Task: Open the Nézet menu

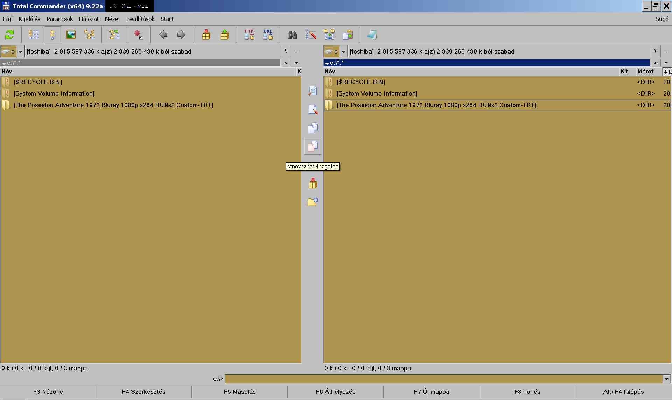Action: [112, 19]
